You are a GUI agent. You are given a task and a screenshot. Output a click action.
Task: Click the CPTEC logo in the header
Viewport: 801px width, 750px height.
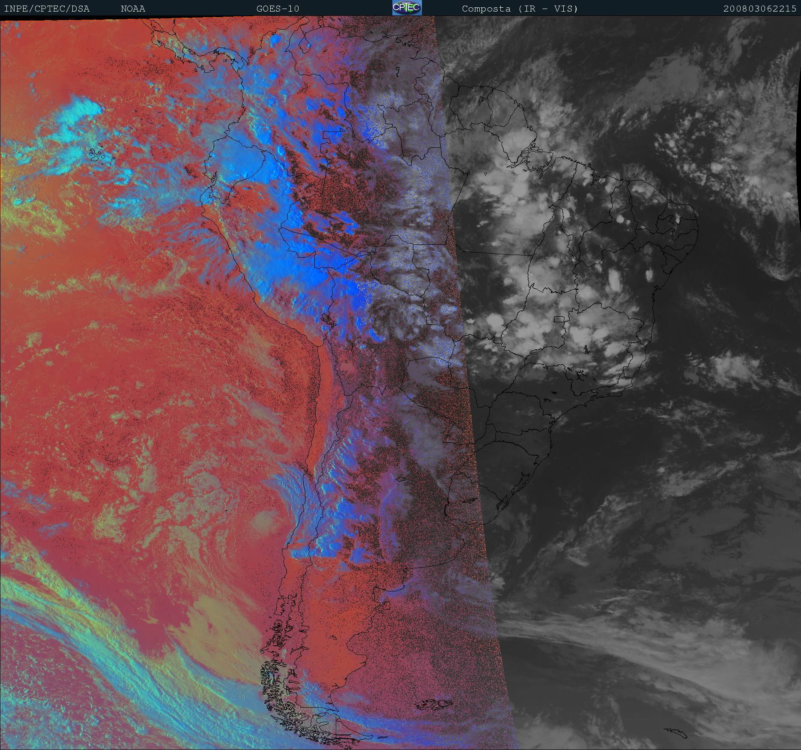tap(407, 8)
